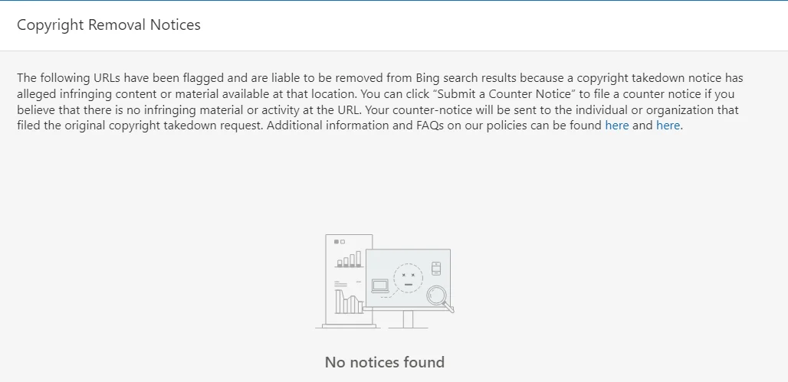Click the dashed circle around the sad face
This screenshot has height=382, width=788.
point(408,278)
